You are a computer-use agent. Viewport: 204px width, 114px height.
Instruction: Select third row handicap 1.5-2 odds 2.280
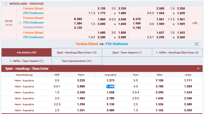pyautogui.click(x=102, y=37)
